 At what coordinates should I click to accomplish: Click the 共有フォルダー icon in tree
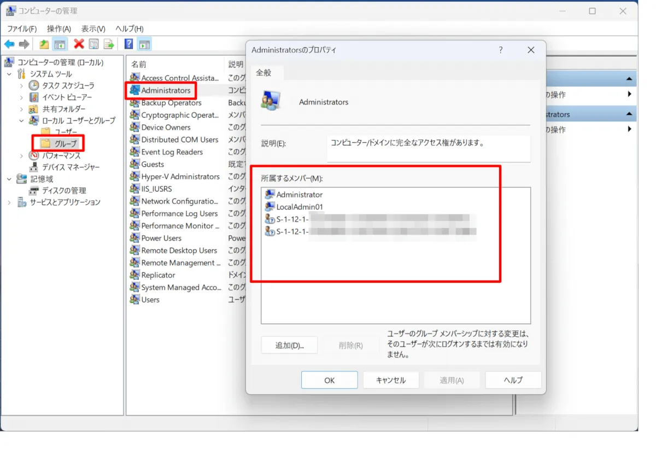coord(34,109)
